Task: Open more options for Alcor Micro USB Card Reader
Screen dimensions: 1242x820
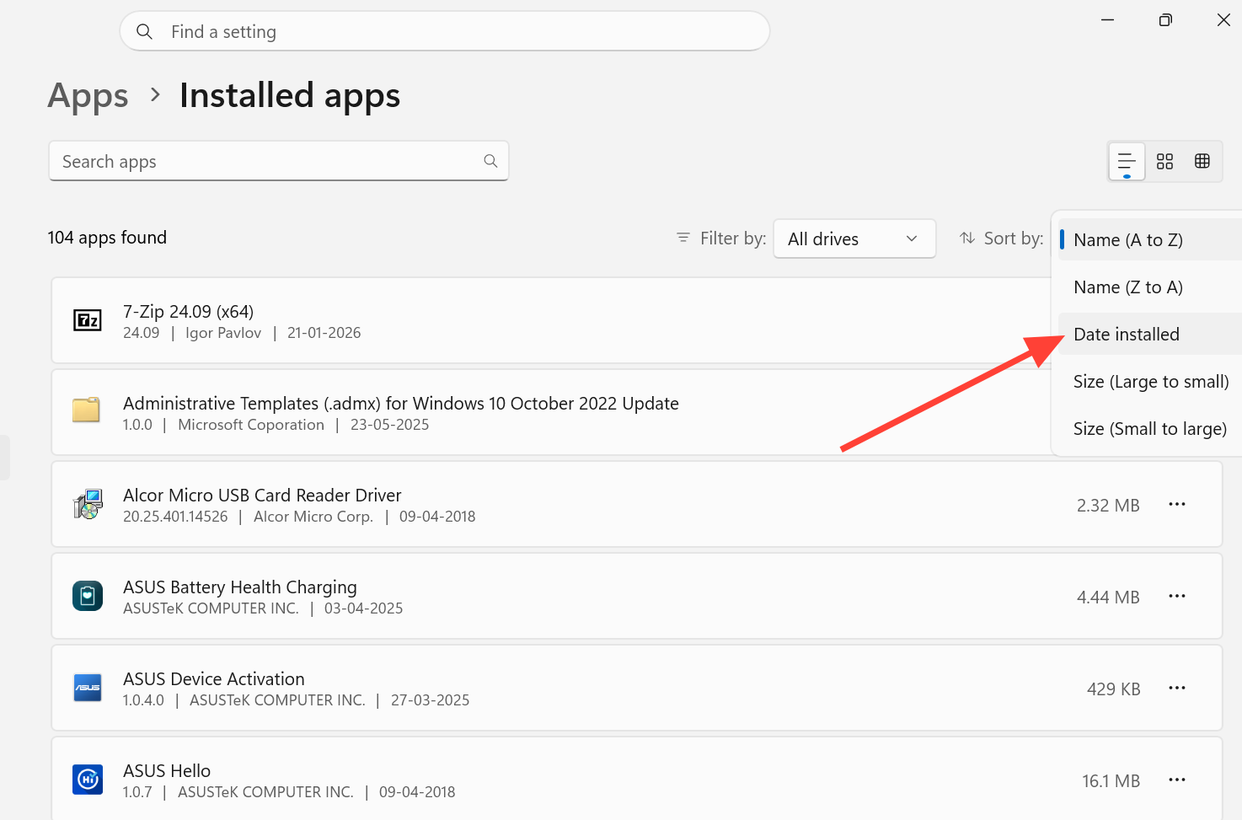Action: (x=1177, y=504)
